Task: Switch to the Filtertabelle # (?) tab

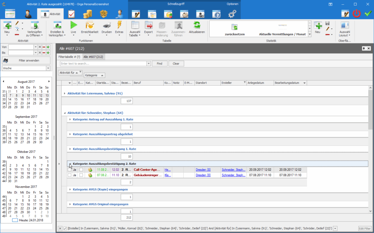Action: coord(69,57)
